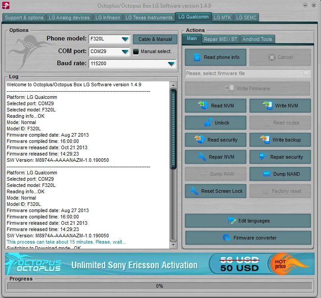The width and height of the screenshot is (321, 298).
Task: Click the Unlock label
Action: (222, 123)
